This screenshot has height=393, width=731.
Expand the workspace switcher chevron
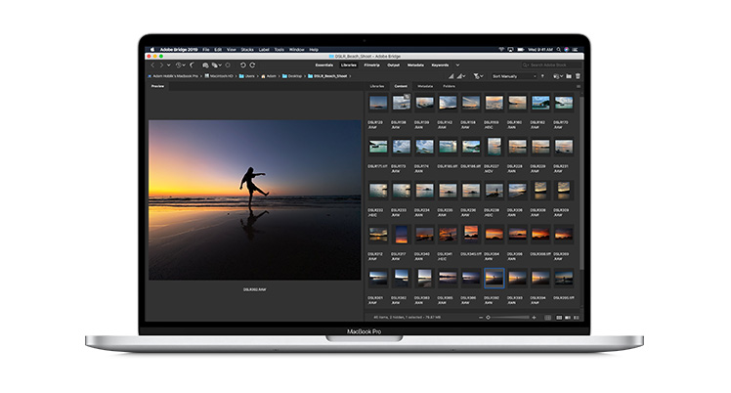pos(457,65)
